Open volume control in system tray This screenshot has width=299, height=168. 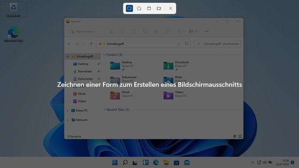[264, 162]
